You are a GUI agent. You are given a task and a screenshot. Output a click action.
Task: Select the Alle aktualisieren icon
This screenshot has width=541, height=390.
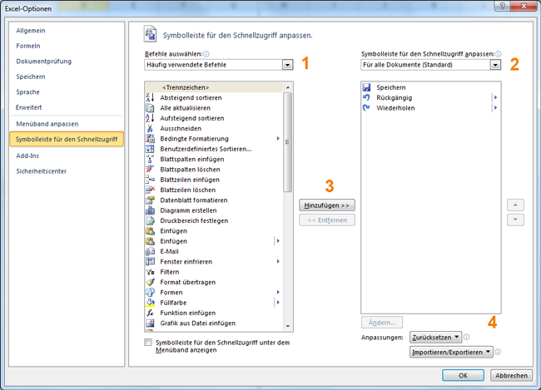150,108
